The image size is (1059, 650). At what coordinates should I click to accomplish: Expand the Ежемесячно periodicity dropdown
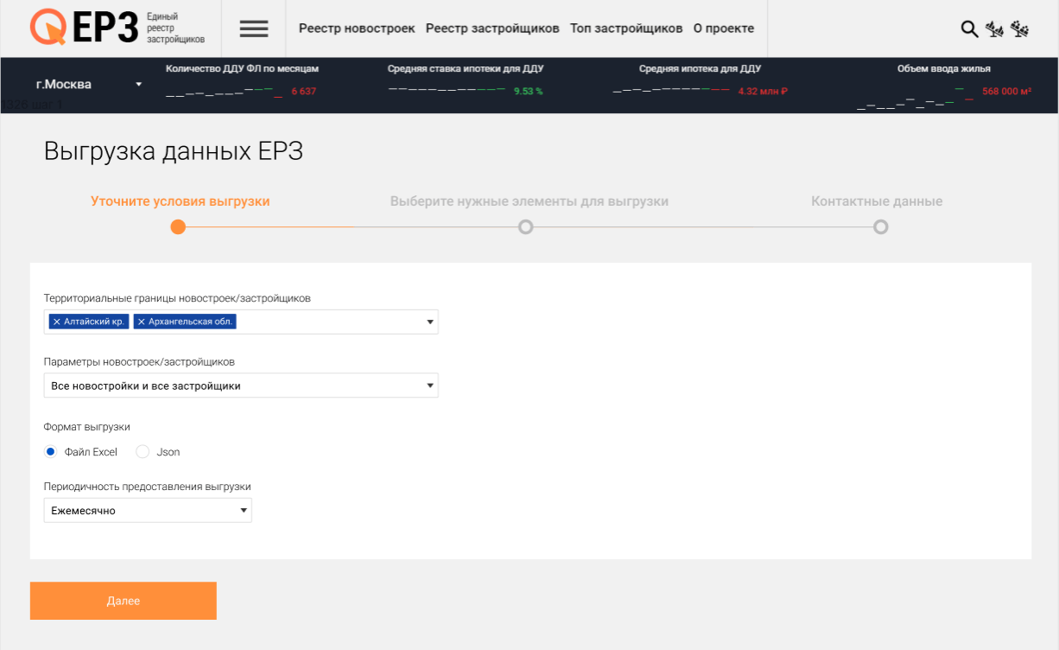tap(148, 511)
